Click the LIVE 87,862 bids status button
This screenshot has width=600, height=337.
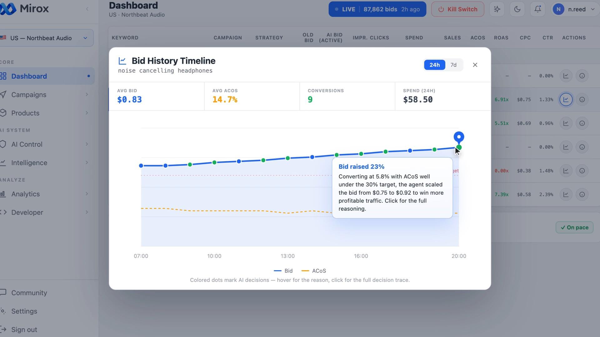[377, 9]
